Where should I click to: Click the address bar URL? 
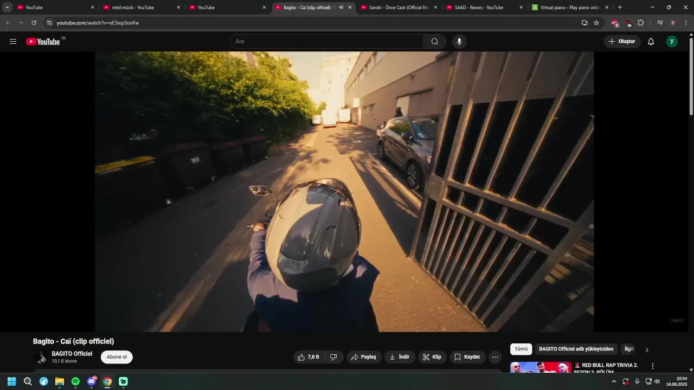[x=98, y=23]
